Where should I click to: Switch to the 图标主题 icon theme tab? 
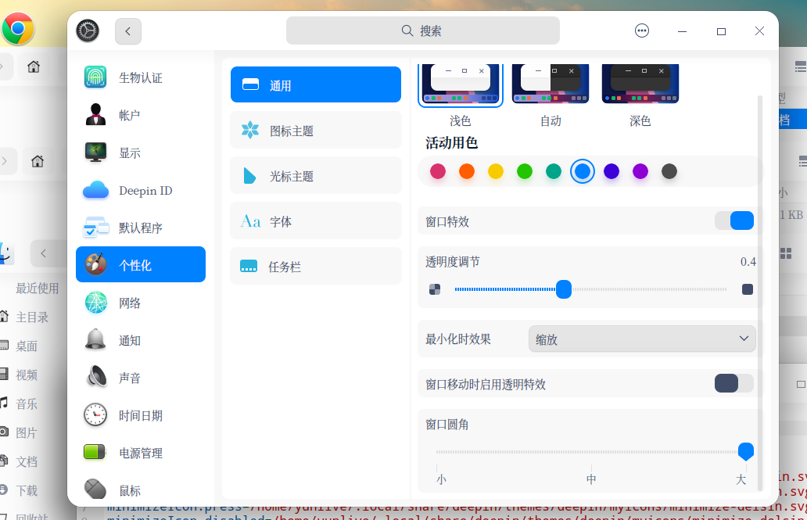click(315, 131)
